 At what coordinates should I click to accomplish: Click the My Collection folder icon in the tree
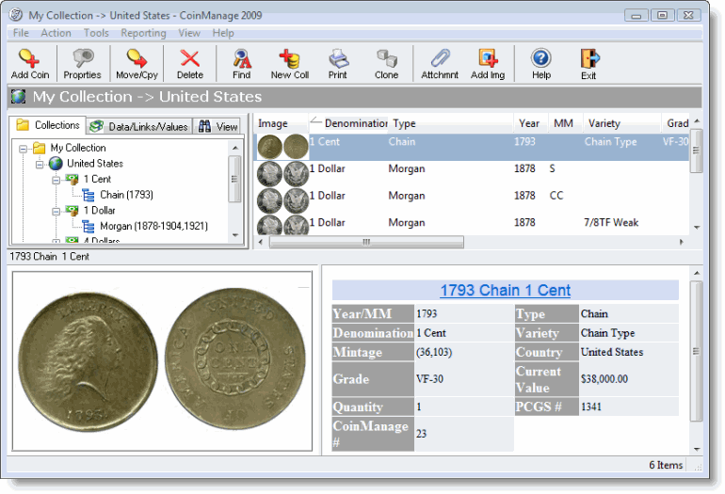click(x=40, y=148)
